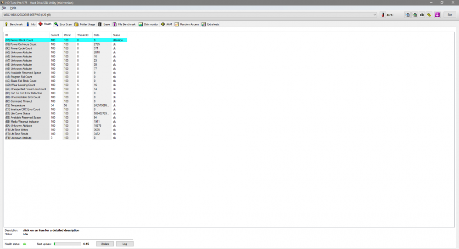
Task: Click the copy text to clipboard icon
Action: click(408, 15)
